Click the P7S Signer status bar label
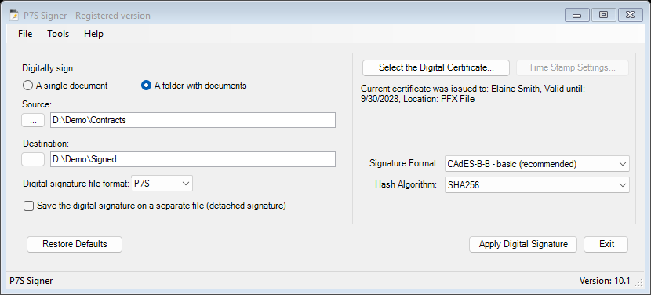Viewport: 651px width, 295px height. coord(31,282)
